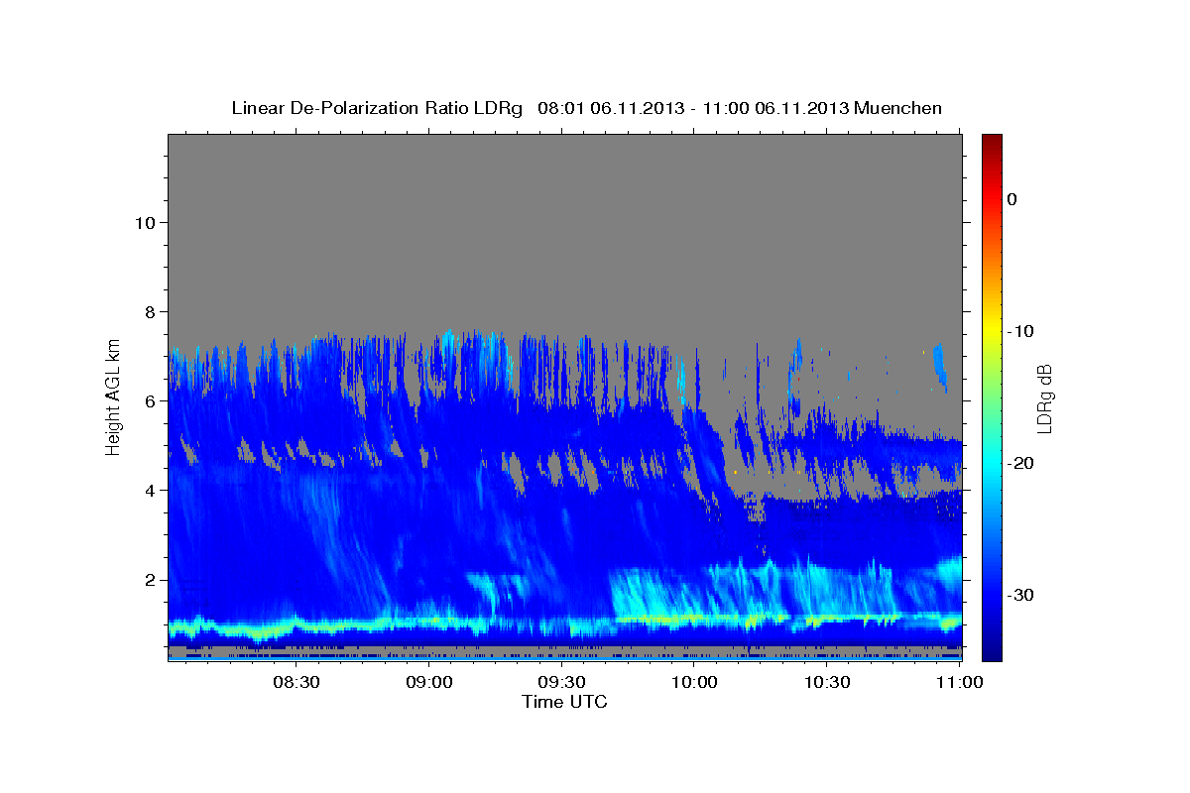The image size is (1190, 793).
Task: Click the 09:30 time tick label
Action: 561,683
